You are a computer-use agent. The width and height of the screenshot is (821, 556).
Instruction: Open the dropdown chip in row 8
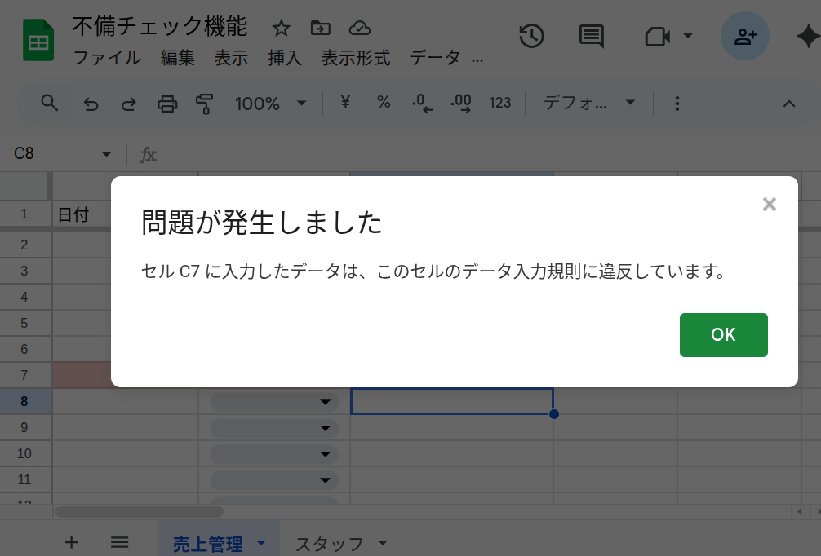pyautogui.click(x=323, y=401)
